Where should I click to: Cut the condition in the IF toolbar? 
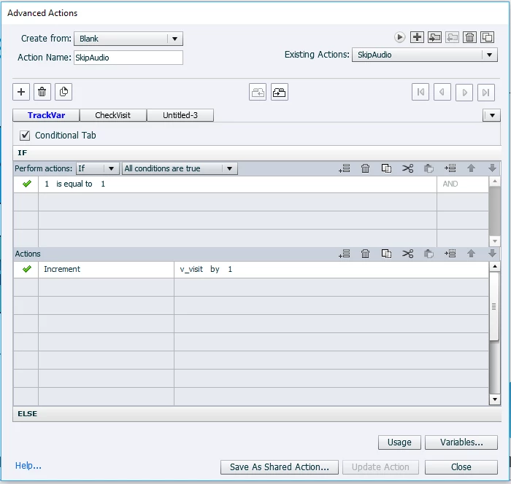[407, 168]
